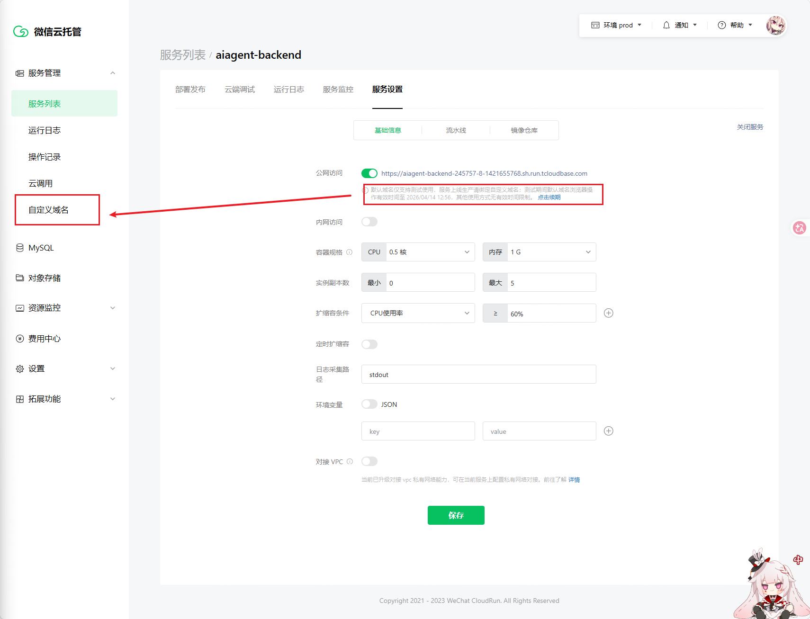The height and width of the screenshot is (619, 810).
Task: Switch to the pipeline sub-tab
Action: [x=456, y=130]
